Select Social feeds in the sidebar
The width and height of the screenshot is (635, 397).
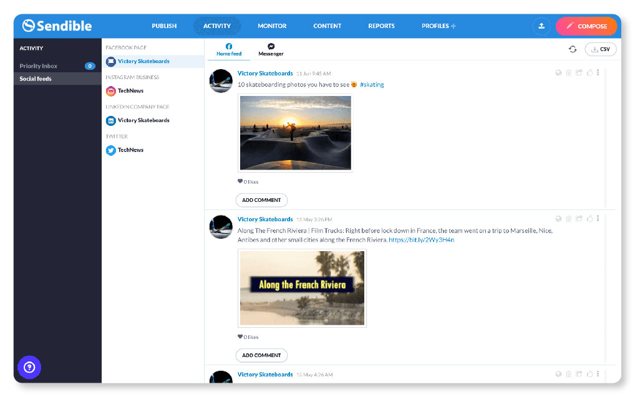57,79
